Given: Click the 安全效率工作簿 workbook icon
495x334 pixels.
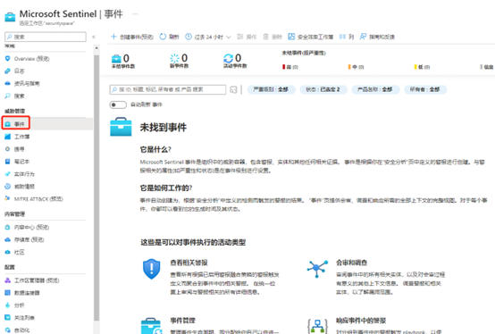Looking at the screenshot, I should 291,37.
